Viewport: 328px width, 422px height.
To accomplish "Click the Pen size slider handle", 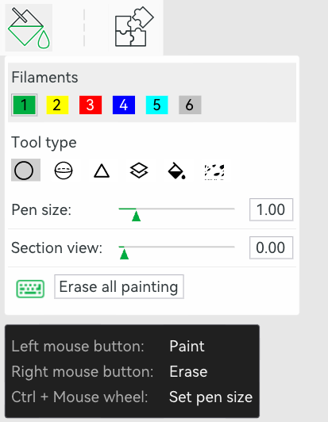I will pyautogui.click(x=137, y=216).
